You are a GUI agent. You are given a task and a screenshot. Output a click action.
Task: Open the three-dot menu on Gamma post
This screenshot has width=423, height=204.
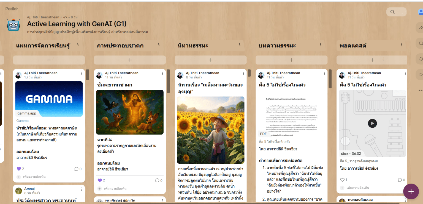tap(82, 74)
